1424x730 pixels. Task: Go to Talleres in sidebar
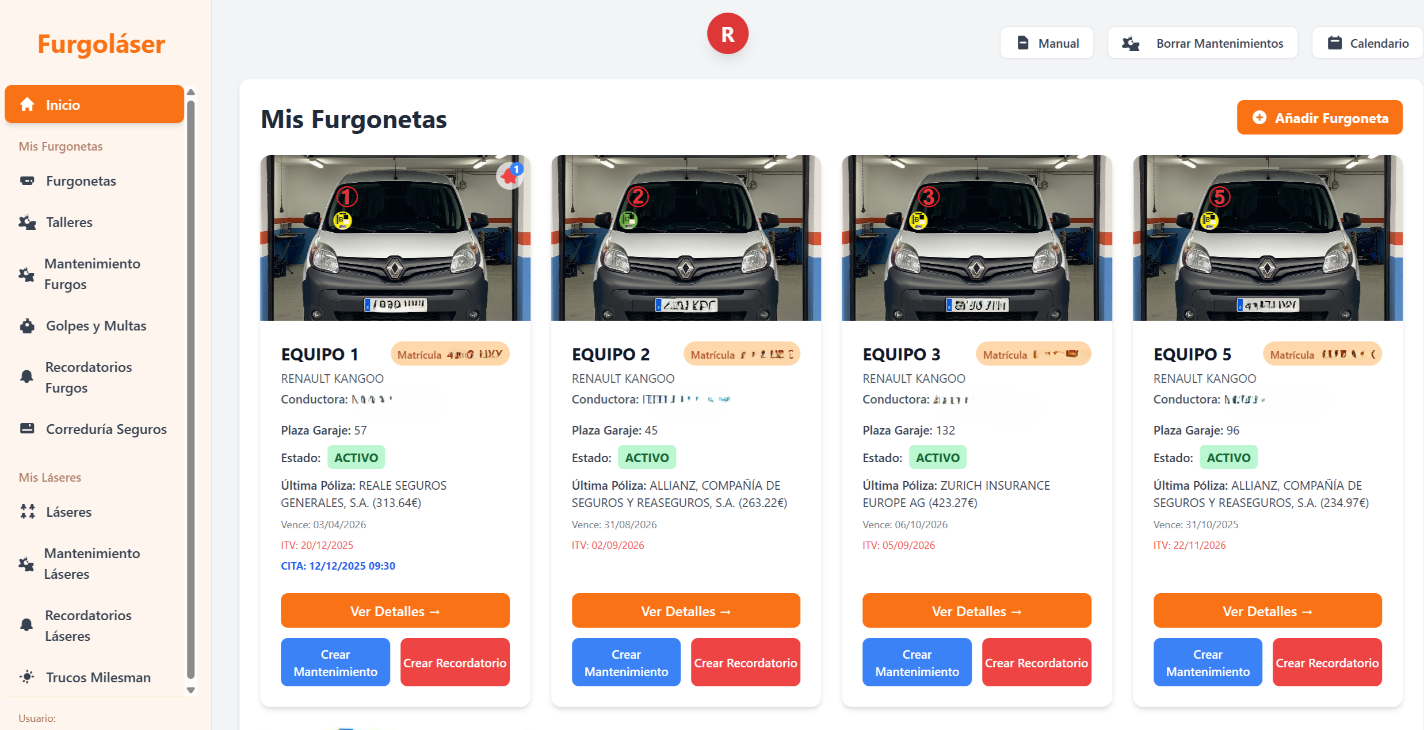69,222
